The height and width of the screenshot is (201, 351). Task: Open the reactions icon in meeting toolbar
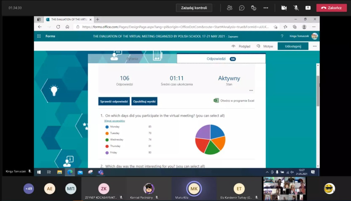click(x=253, y=8)
